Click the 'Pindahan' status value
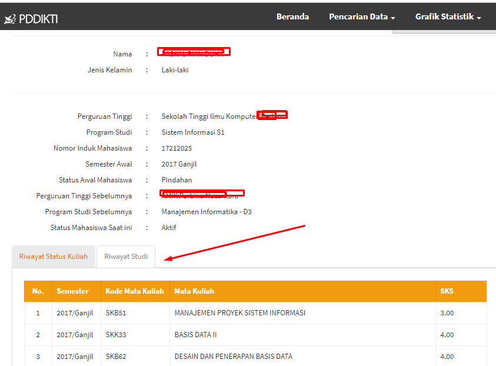 [x=177, y=180]
